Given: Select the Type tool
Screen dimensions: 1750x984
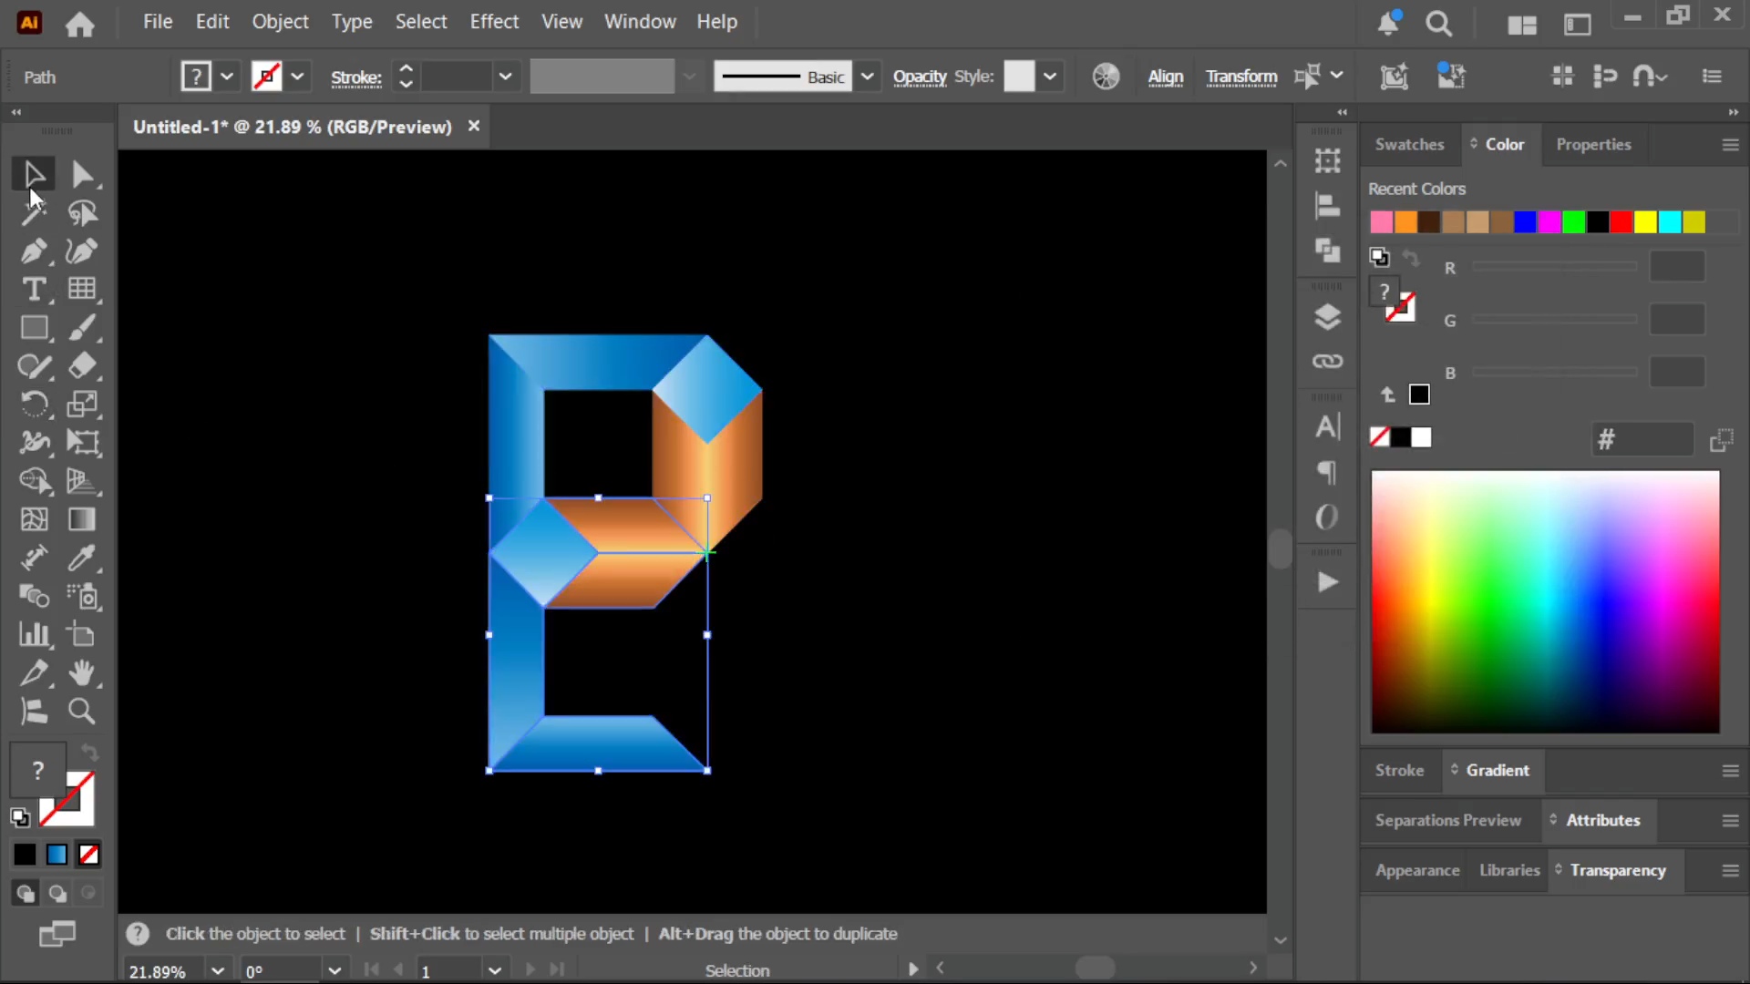Looking at the screenshot, I should tap(34, 289).
